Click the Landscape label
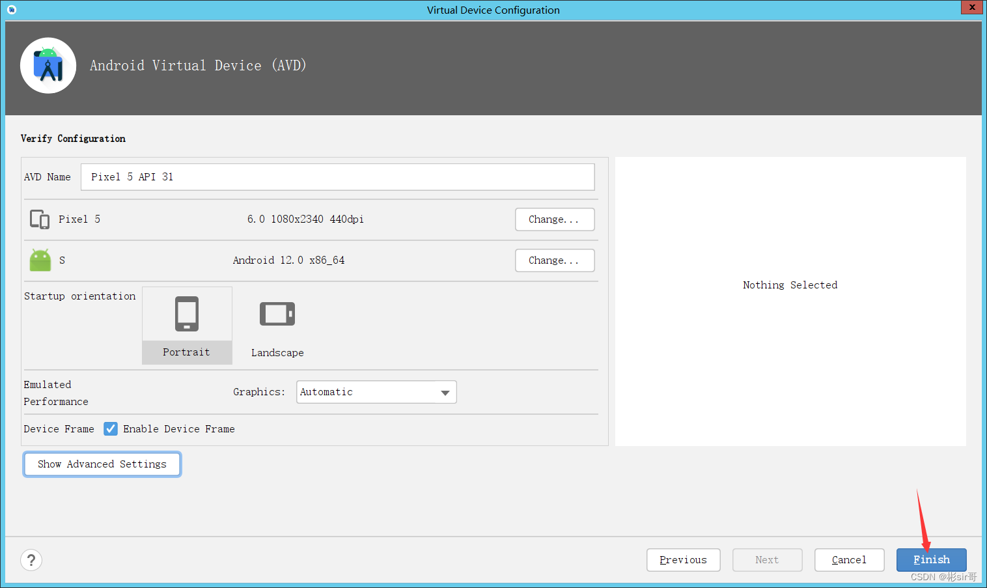 tap(278, 353)
